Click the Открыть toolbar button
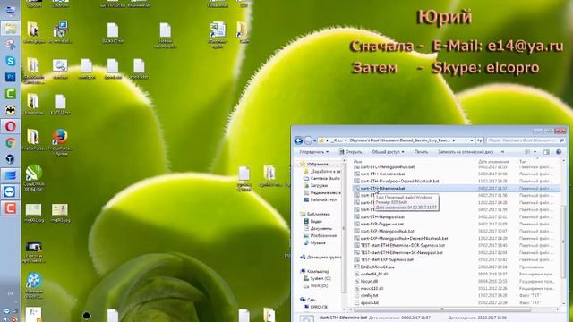 point(350,152)
